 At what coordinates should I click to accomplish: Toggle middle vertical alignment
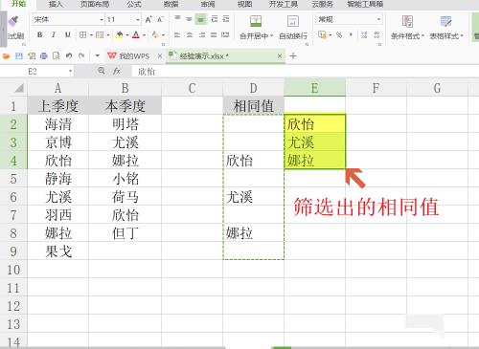click(189, 19)
